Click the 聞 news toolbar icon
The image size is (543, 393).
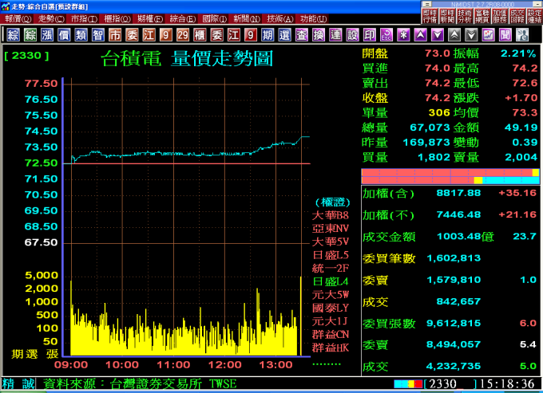click(505, 34)
